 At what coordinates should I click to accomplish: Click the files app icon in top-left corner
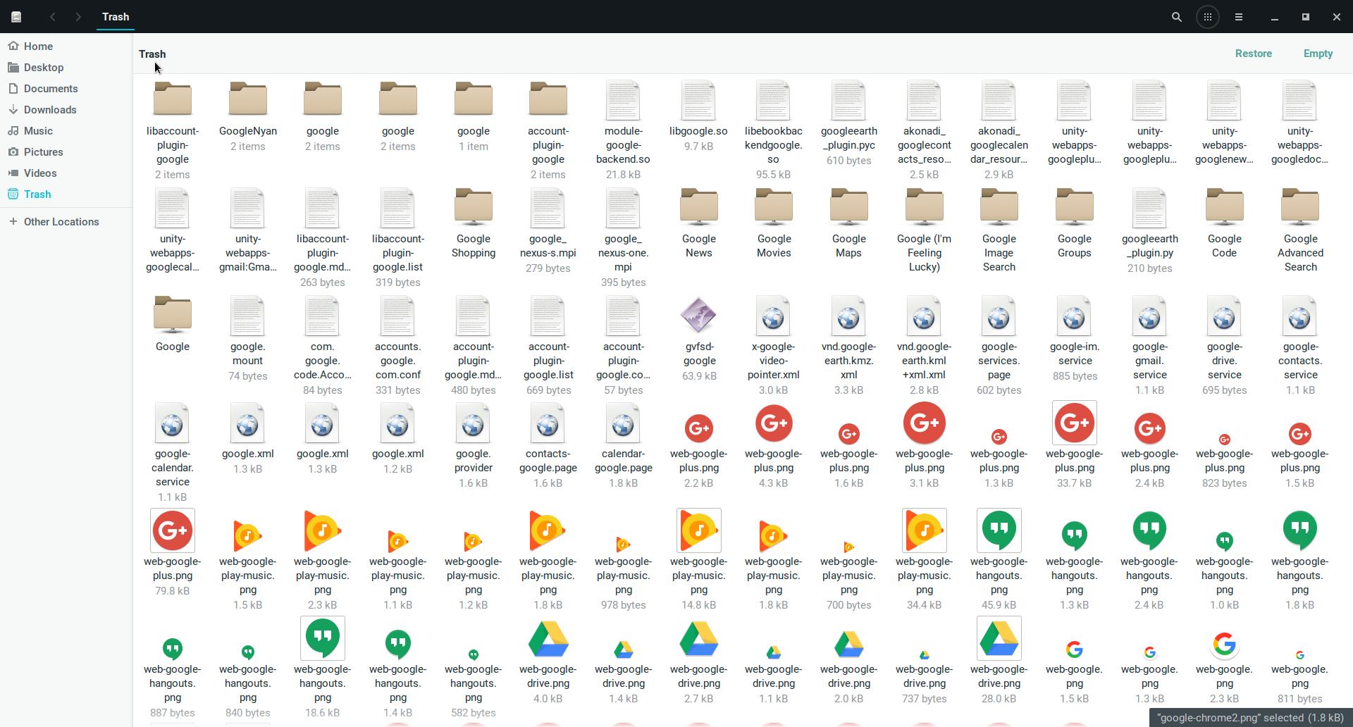coord(16,17)
